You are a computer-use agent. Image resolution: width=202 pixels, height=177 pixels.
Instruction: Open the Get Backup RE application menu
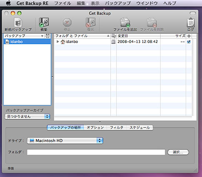click(32, 3)
